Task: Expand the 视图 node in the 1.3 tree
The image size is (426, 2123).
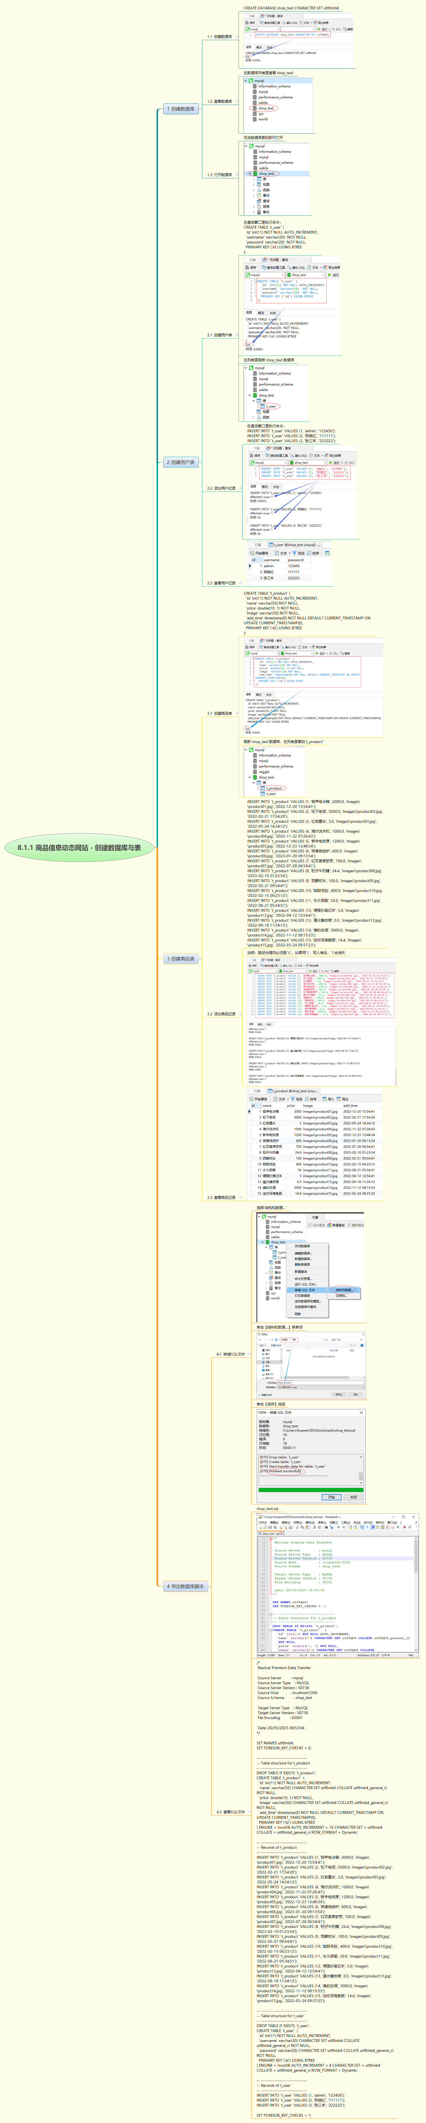Action: click(254, 185)
